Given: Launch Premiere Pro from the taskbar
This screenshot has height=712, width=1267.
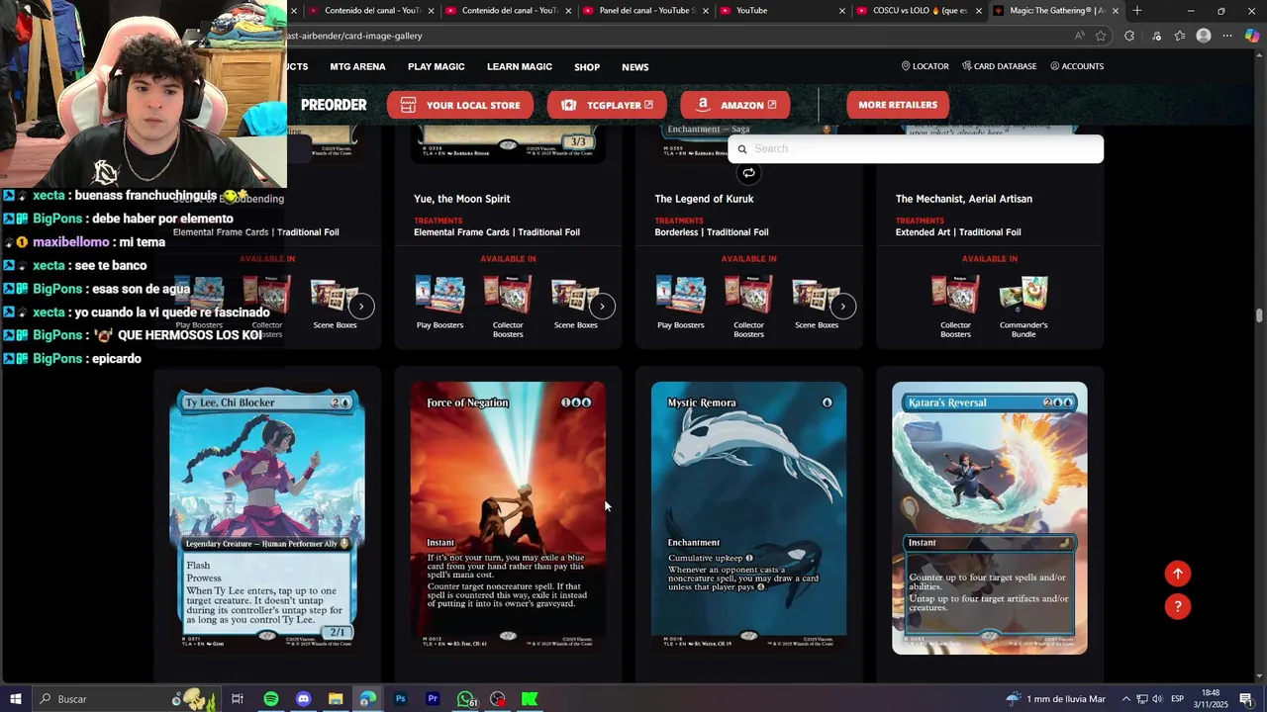Looking at the screenshot, I should tap(433, 699).
